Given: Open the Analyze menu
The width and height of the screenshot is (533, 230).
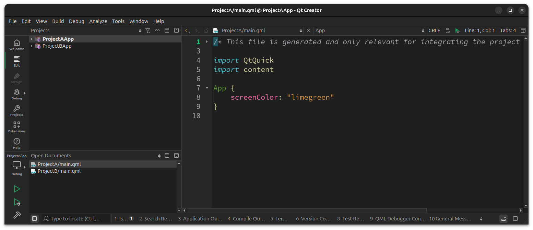Looking at the screenshot, I should coord(98,21).
